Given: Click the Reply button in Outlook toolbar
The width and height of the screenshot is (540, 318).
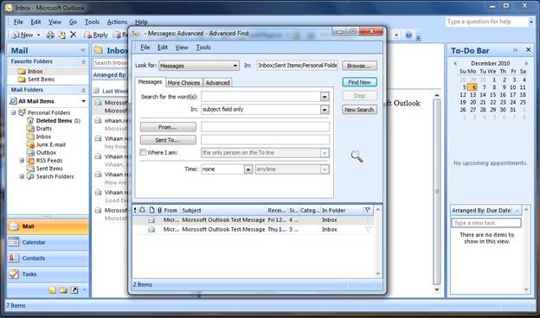Looking at the screenshot, I should click(x=96, y=35).
